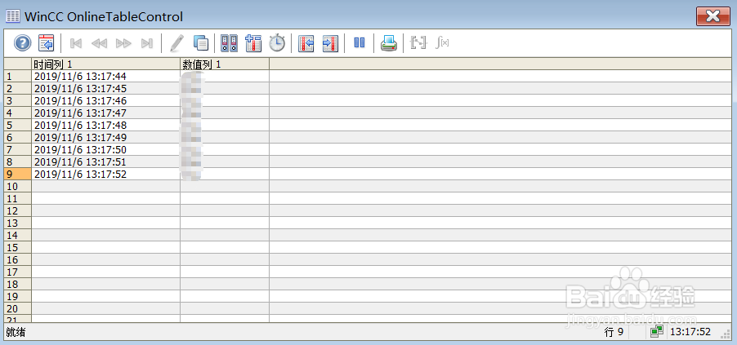This screenshot has height=345, width=737.
Task: Go to the next data record
Action: (x=123, y=43)
